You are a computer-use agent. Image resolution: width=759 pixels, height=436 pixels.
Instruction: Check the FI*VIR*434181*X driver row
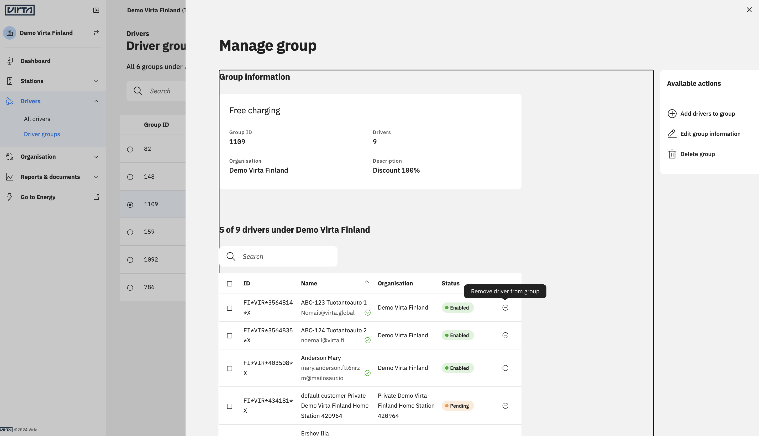pos(229,406)
